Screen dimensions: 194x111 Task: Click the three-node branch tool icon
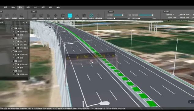tap(77, 15)
